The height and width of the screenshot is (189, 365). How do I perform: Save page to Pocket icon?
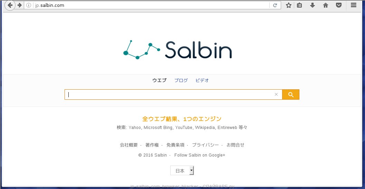click(x=339, y=5)
